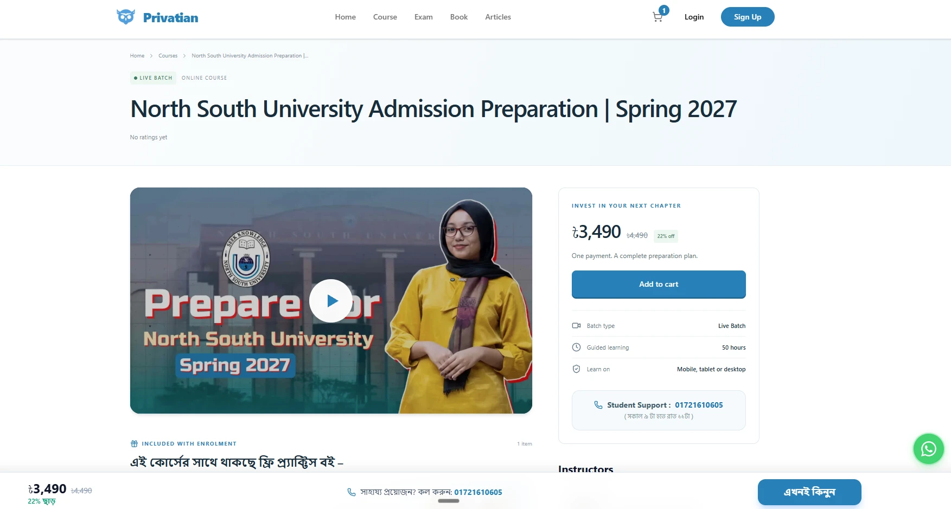The height and width of the screenshot is (509, 951).
Task: Click the '1 item' count text
Action: (525, 444)
